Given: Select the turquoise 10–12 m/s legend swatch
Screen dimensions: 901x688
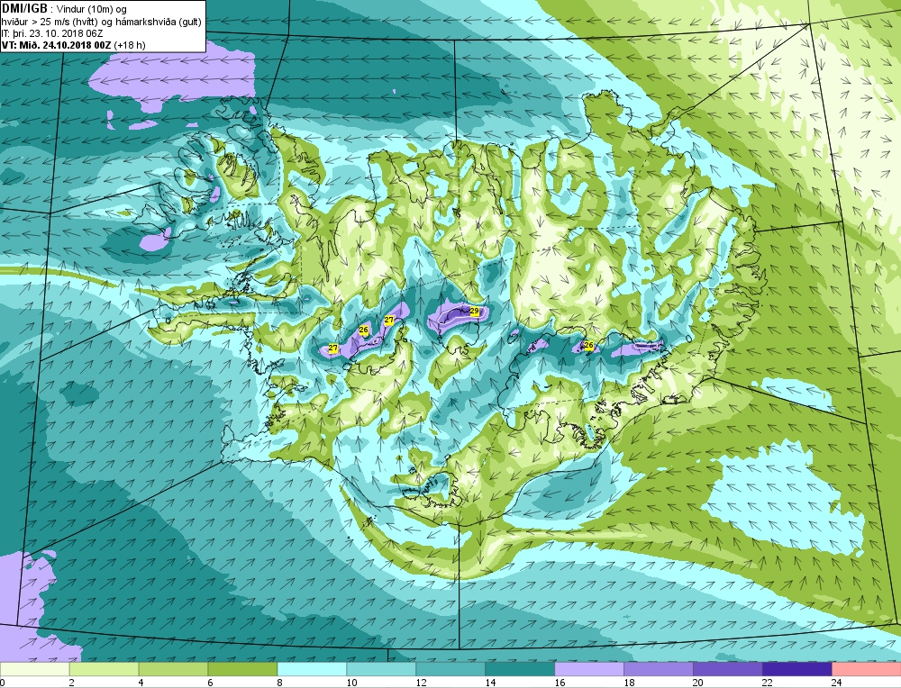Looking at the screenshot, I should [381, 669].
